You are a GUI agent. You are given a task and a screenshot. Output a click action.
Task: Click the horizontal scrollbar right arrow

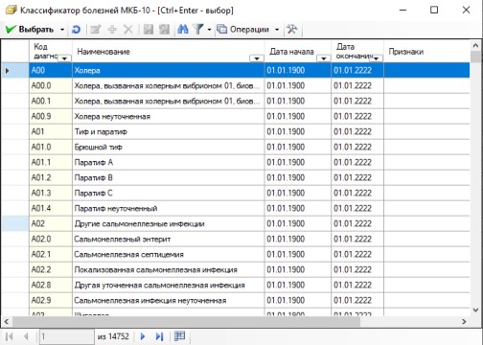[465, 322]
